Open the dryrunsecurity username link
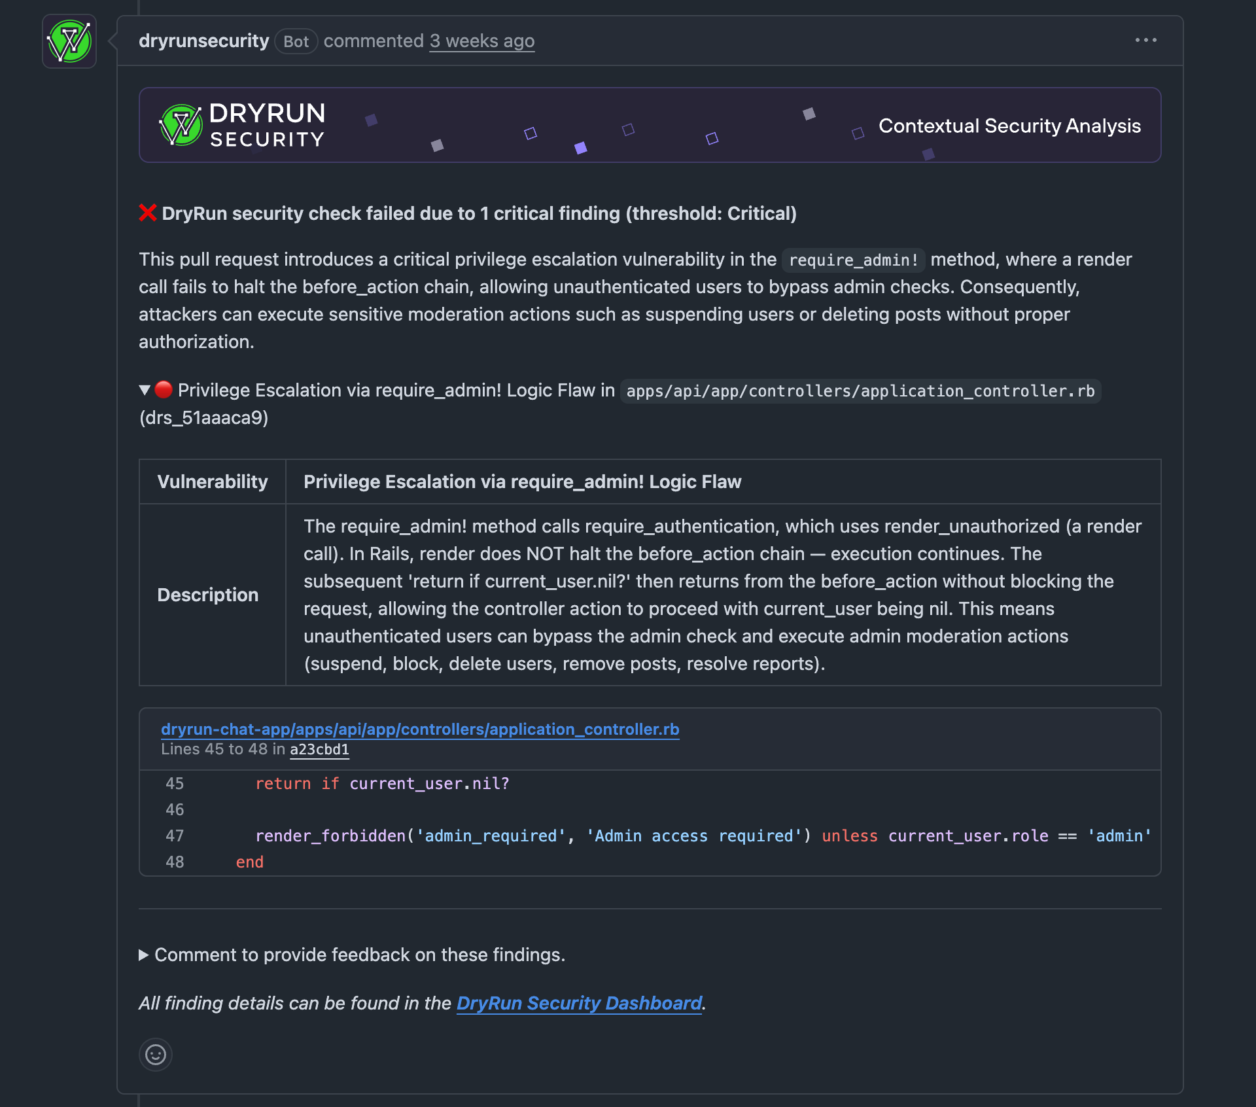Screen dimensions: 1256x1107 (x=203, y=41)
